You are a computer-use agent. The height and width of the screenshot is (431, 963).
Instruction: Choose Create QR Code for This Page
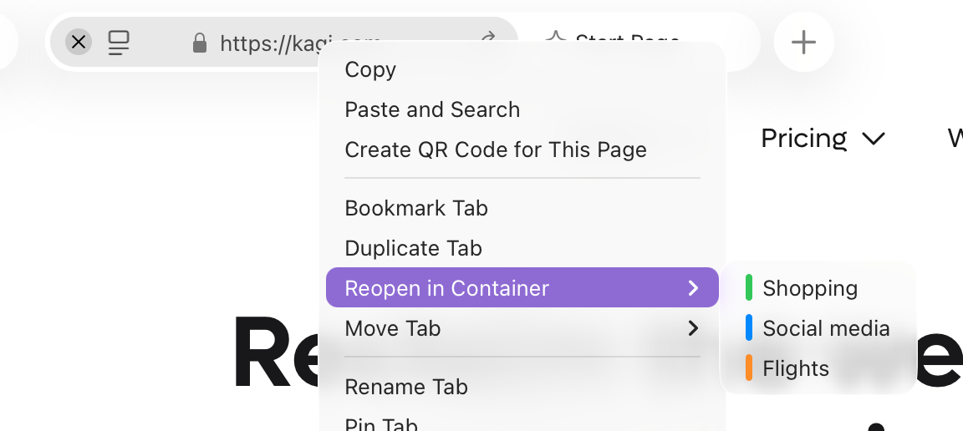pos(522,150)
